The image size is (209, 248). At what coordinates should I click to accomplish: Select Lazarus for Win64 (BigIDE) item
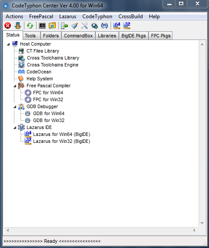pos(61,135)
